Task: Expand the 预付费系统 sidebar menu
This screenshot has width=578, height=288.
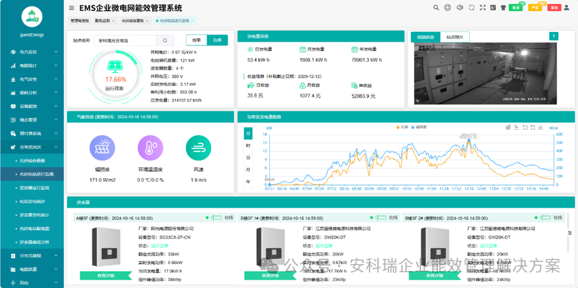Action: (x=32, y=133)
